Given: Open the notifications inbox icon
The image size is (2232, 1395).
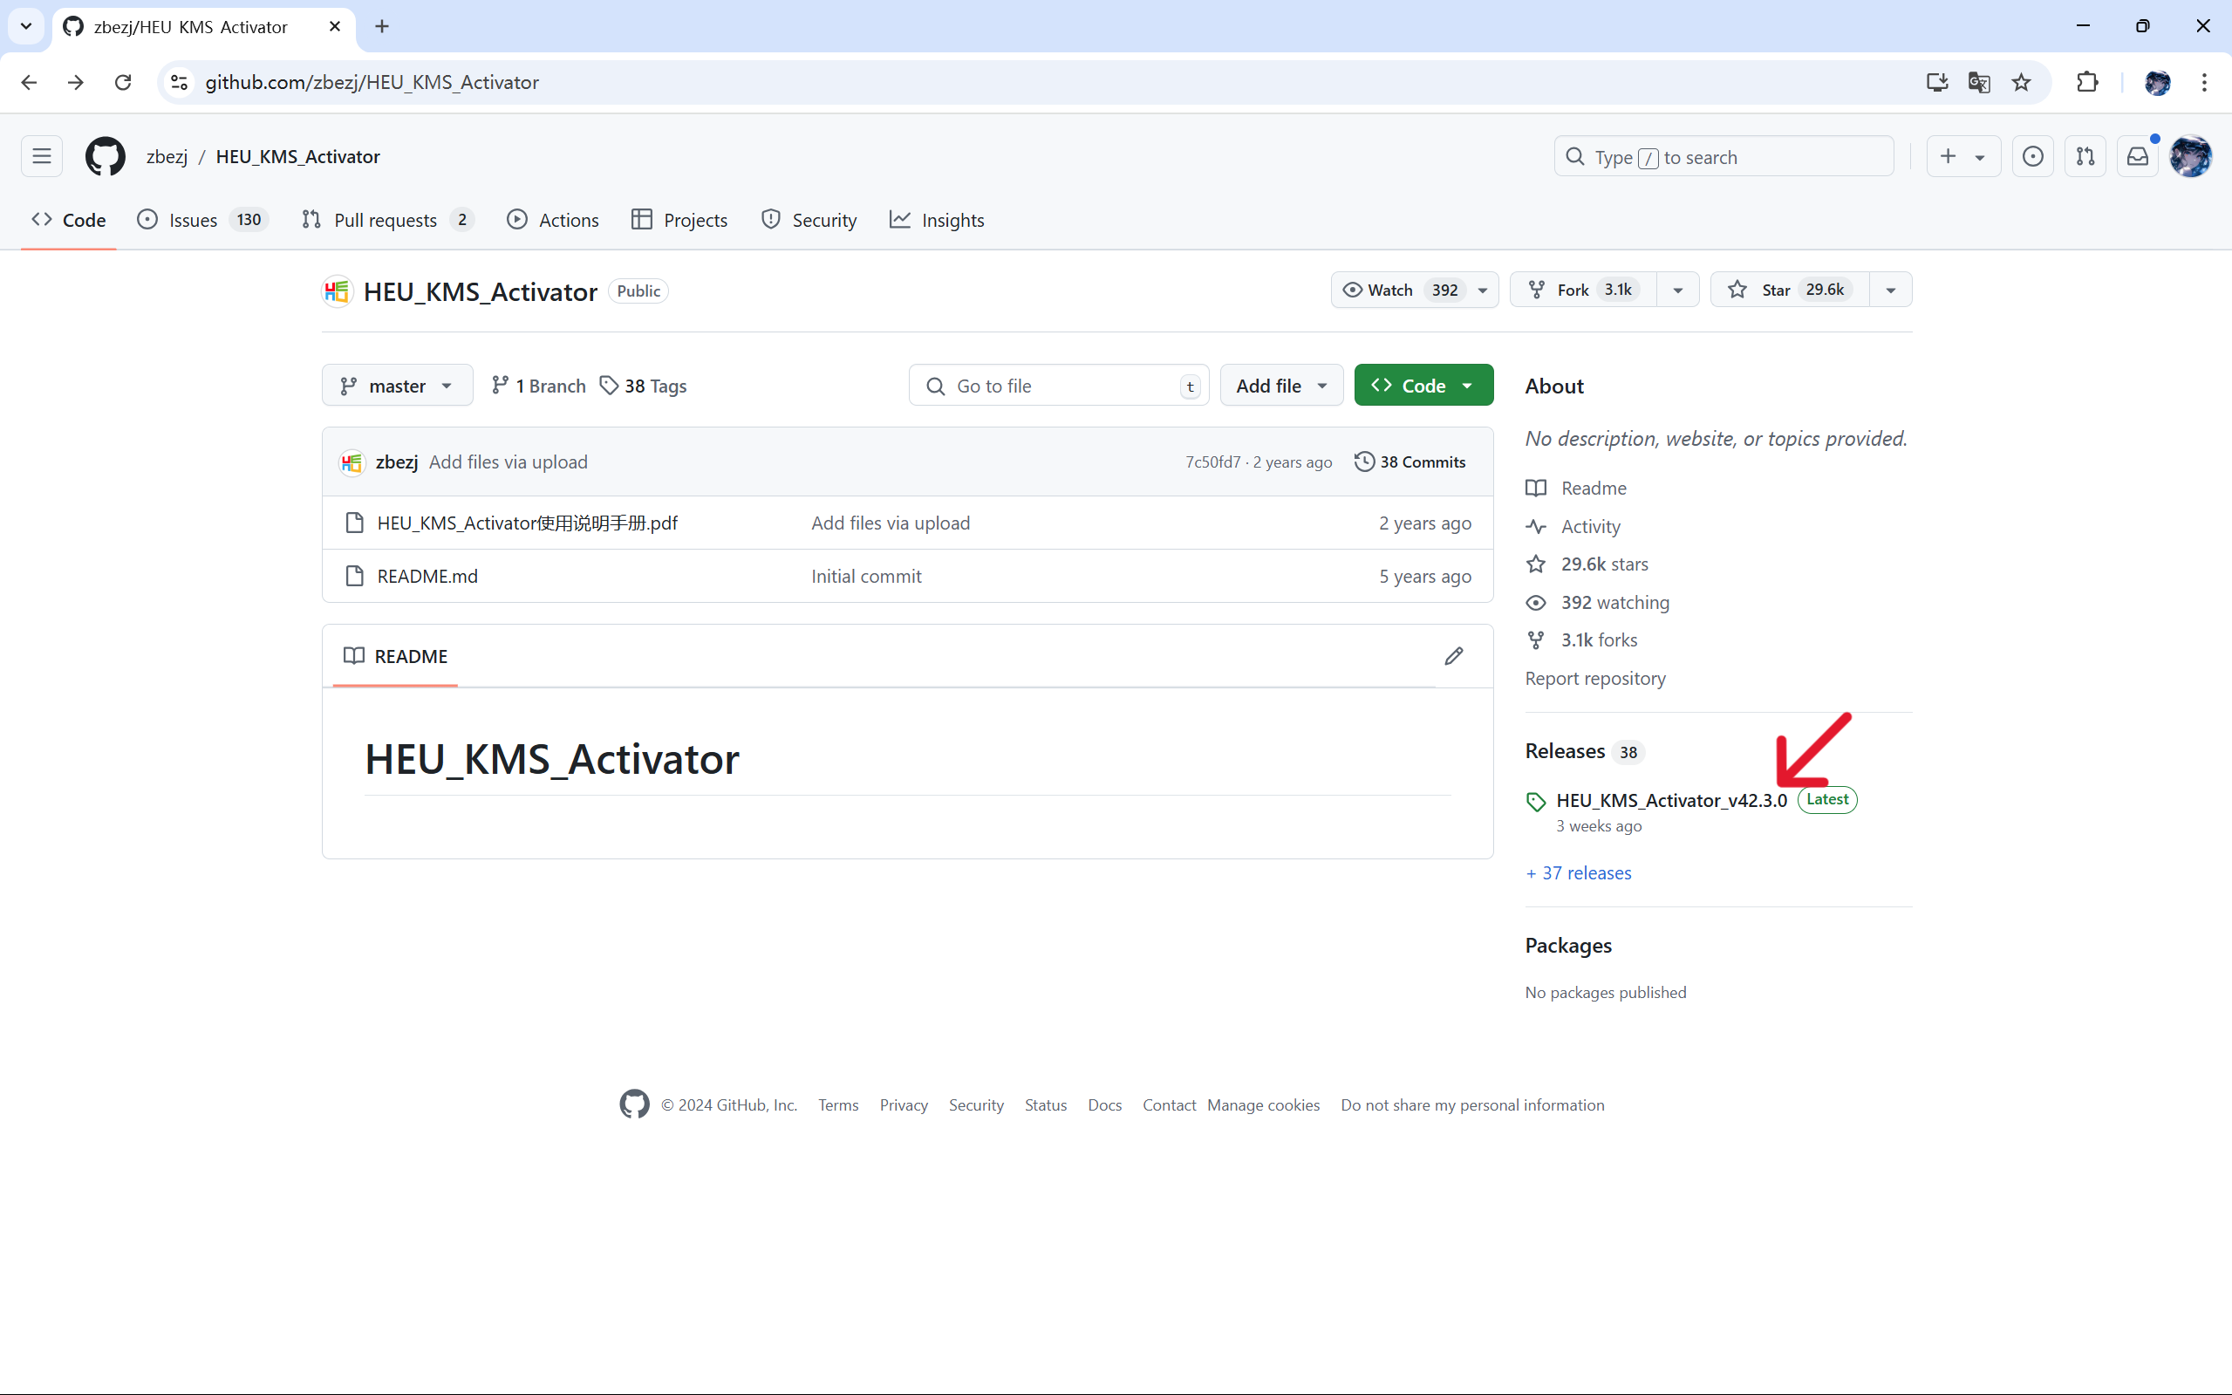Looking at the screenshot, I should [2138, 157].
